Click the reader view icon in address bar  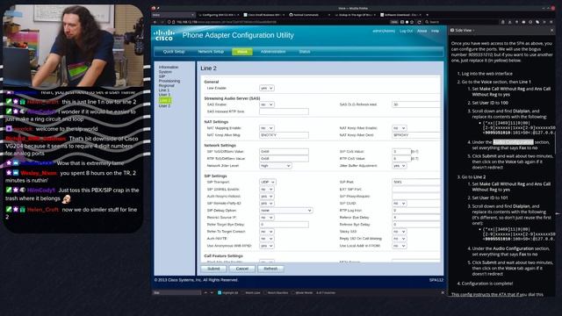pos(402,22)
